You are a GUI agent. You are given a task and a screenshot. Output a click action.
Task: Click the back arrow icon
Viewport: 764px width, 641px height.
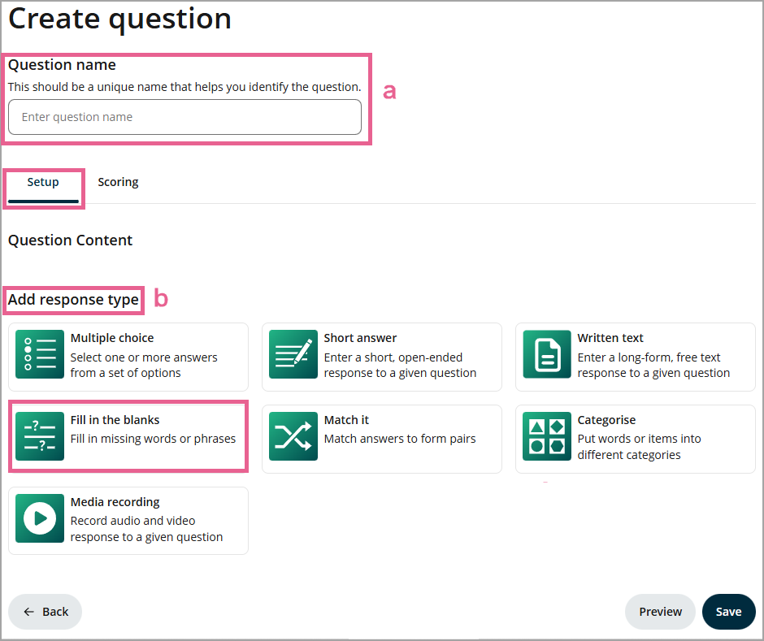[x=29, y=612]
